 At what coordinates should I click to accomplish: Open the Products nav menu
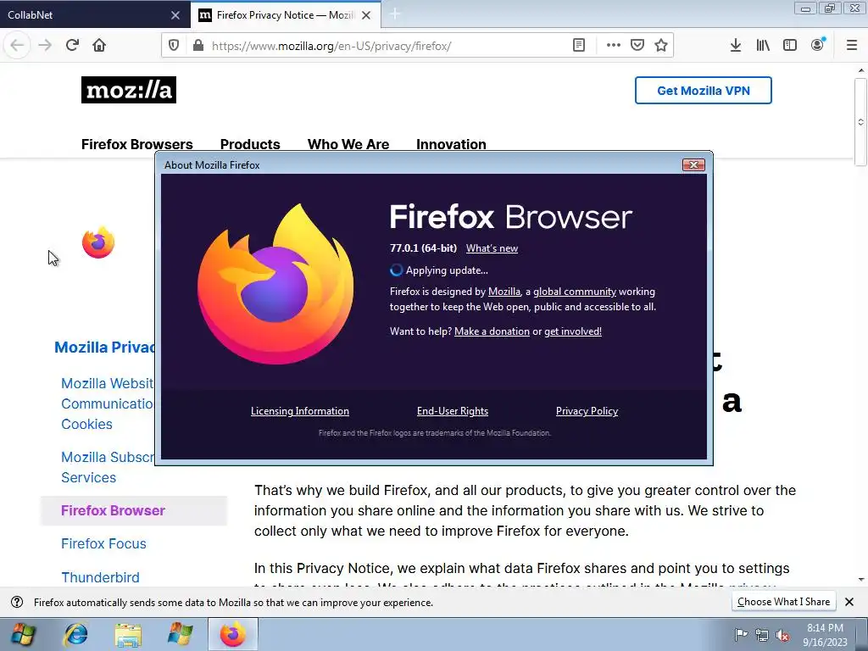coord(250,144)
